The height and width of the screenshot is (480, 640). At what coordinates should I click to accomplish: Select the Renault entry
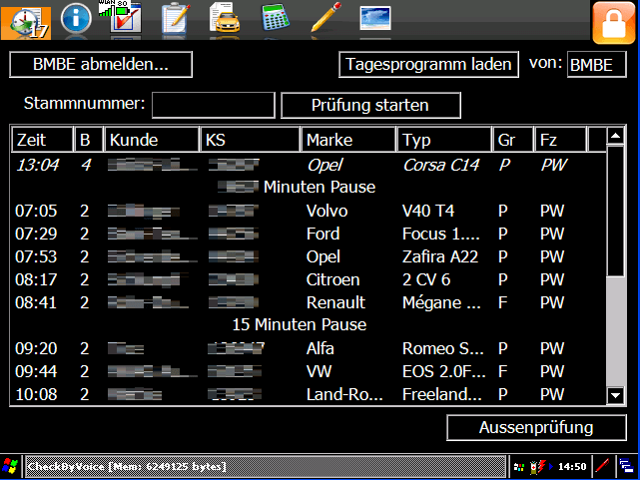[335, 302]
